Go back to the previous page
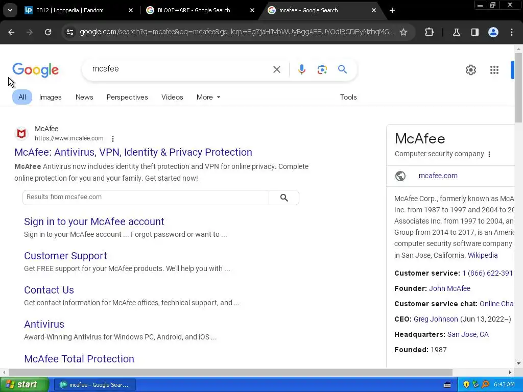The height and width of the screenshot is (392, 523). point(11,32)
